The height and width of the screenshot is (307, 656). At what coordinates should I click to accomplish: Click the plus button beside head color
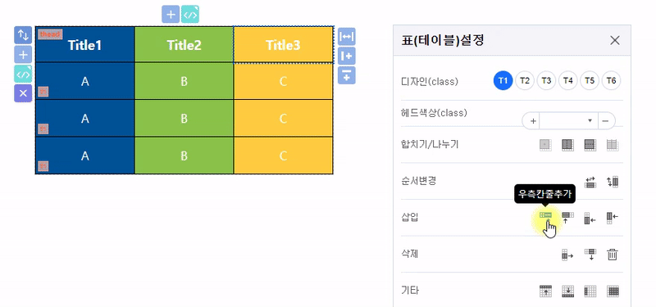point(533,120)
